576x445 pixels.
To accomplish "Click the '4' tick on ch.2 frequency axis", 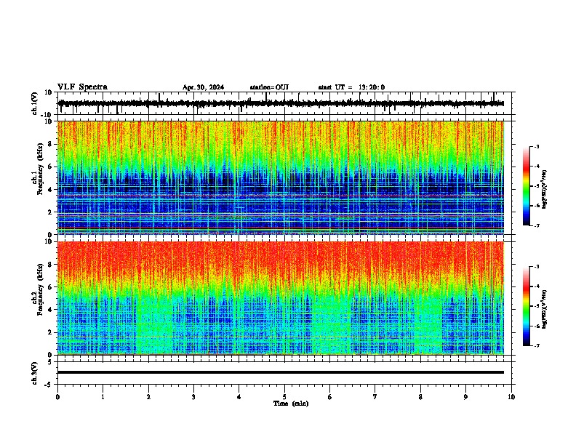I will [51, 310].
